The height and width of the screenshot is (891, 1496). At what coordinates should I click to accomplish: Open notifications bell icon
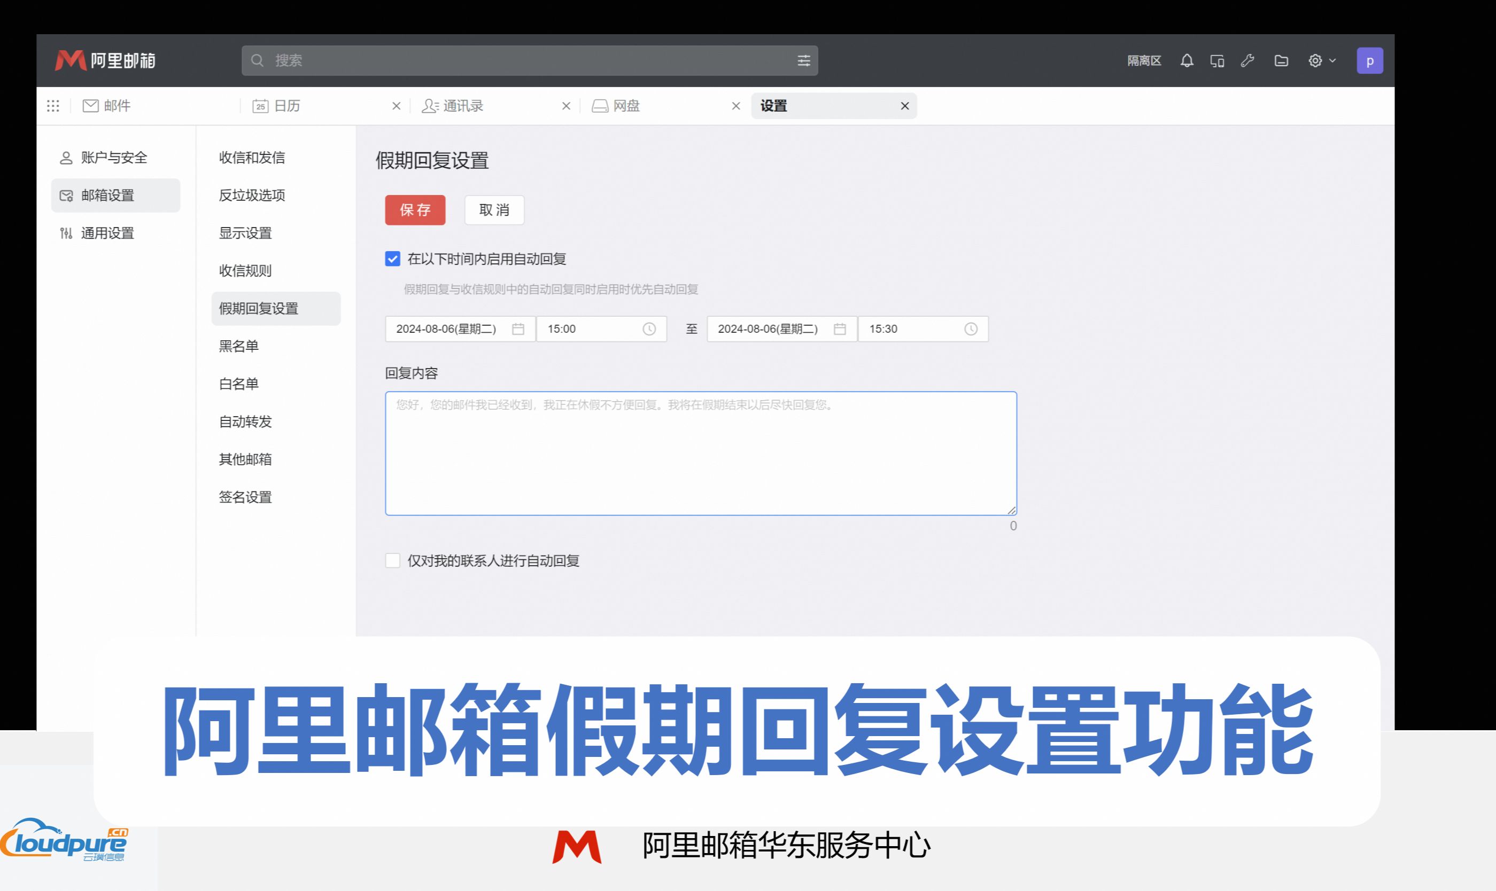point(1187,61)
